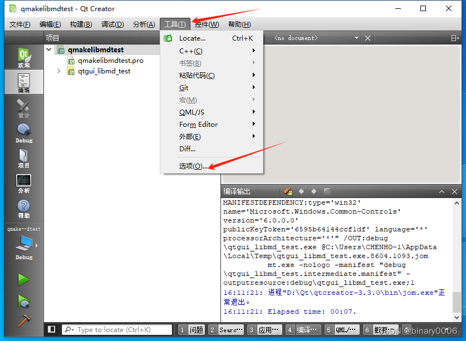Split the editor with the split icon
The image size is (466, 341).
[x=455, y=38]
